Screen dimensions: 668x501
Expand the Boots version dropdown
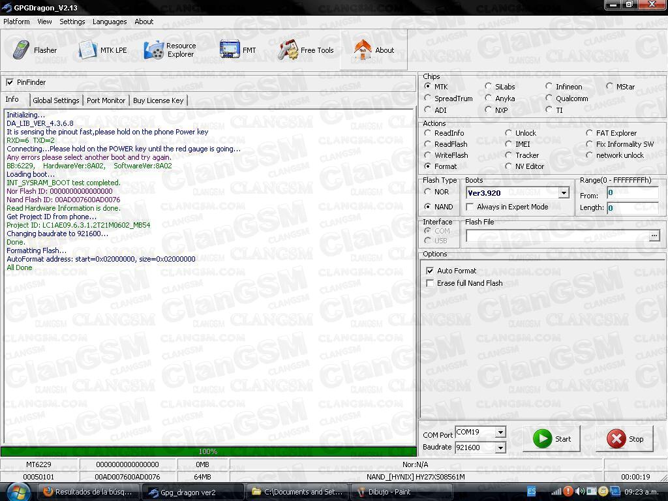[x=564, y=193]
